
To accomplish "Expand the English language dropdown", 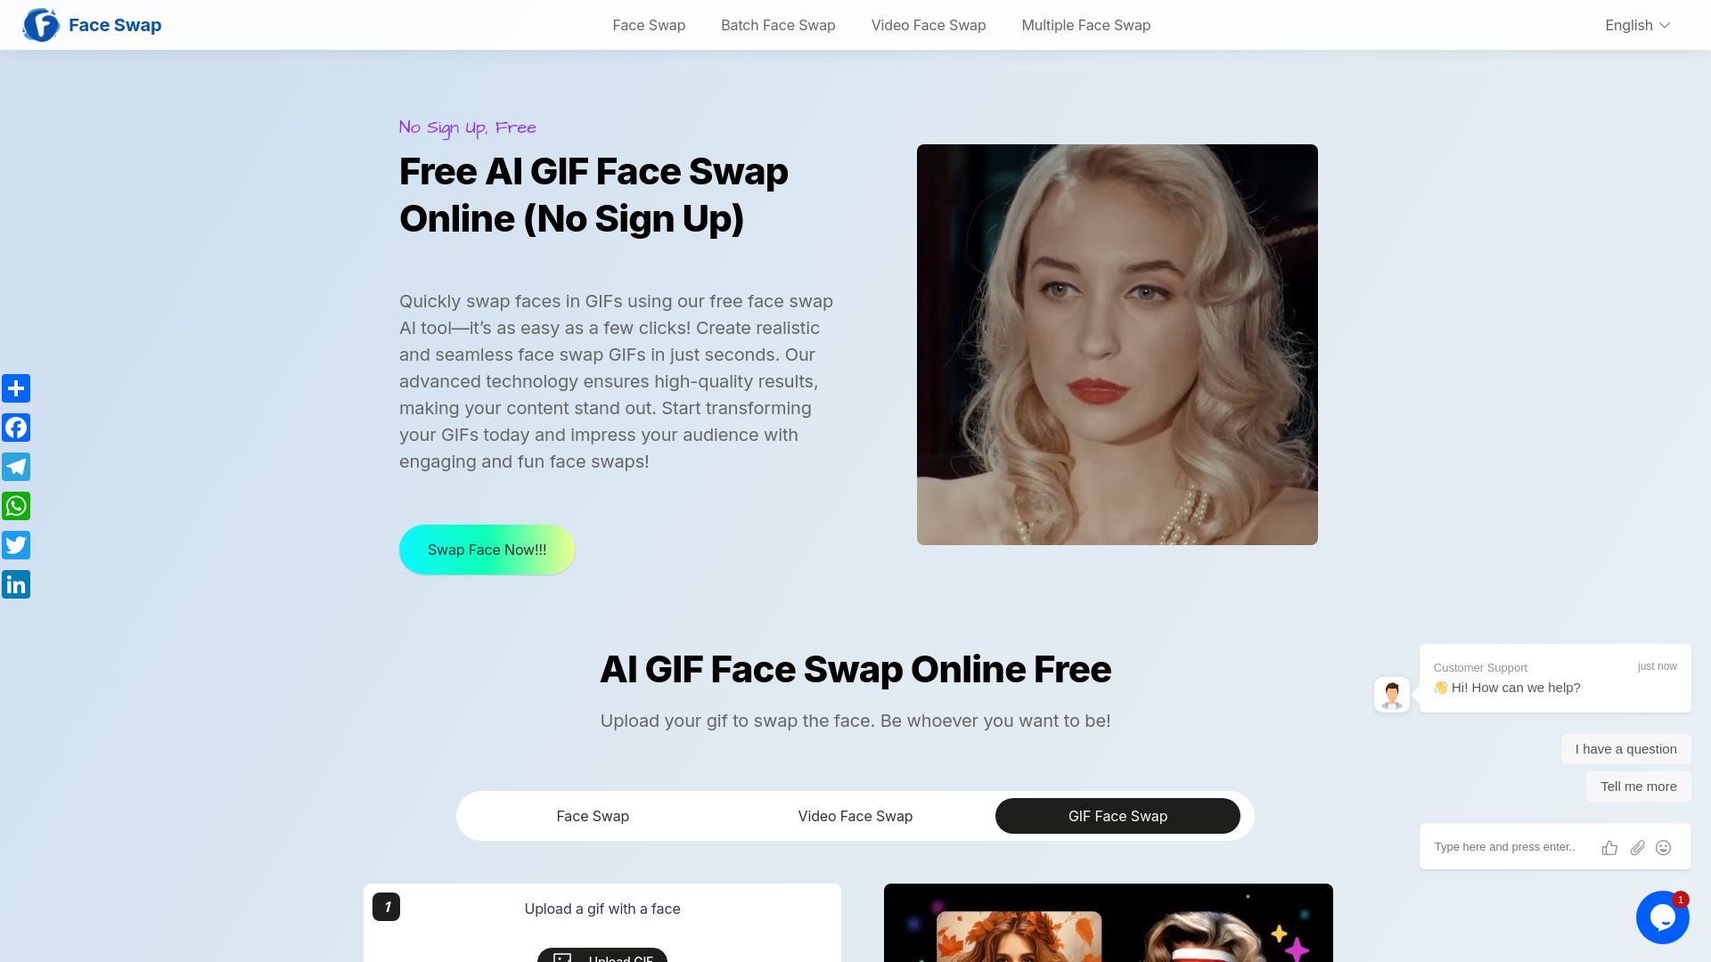I will pos(1638,25).
